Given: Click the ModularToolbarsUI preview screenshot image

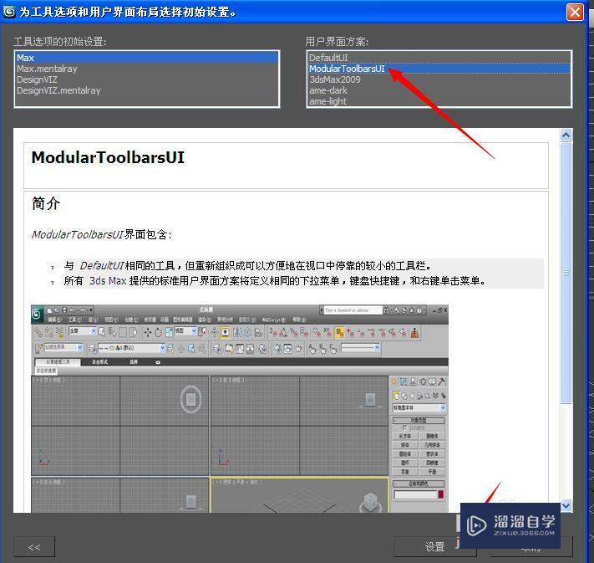Looking at the screenshot, I should point(240,408).
